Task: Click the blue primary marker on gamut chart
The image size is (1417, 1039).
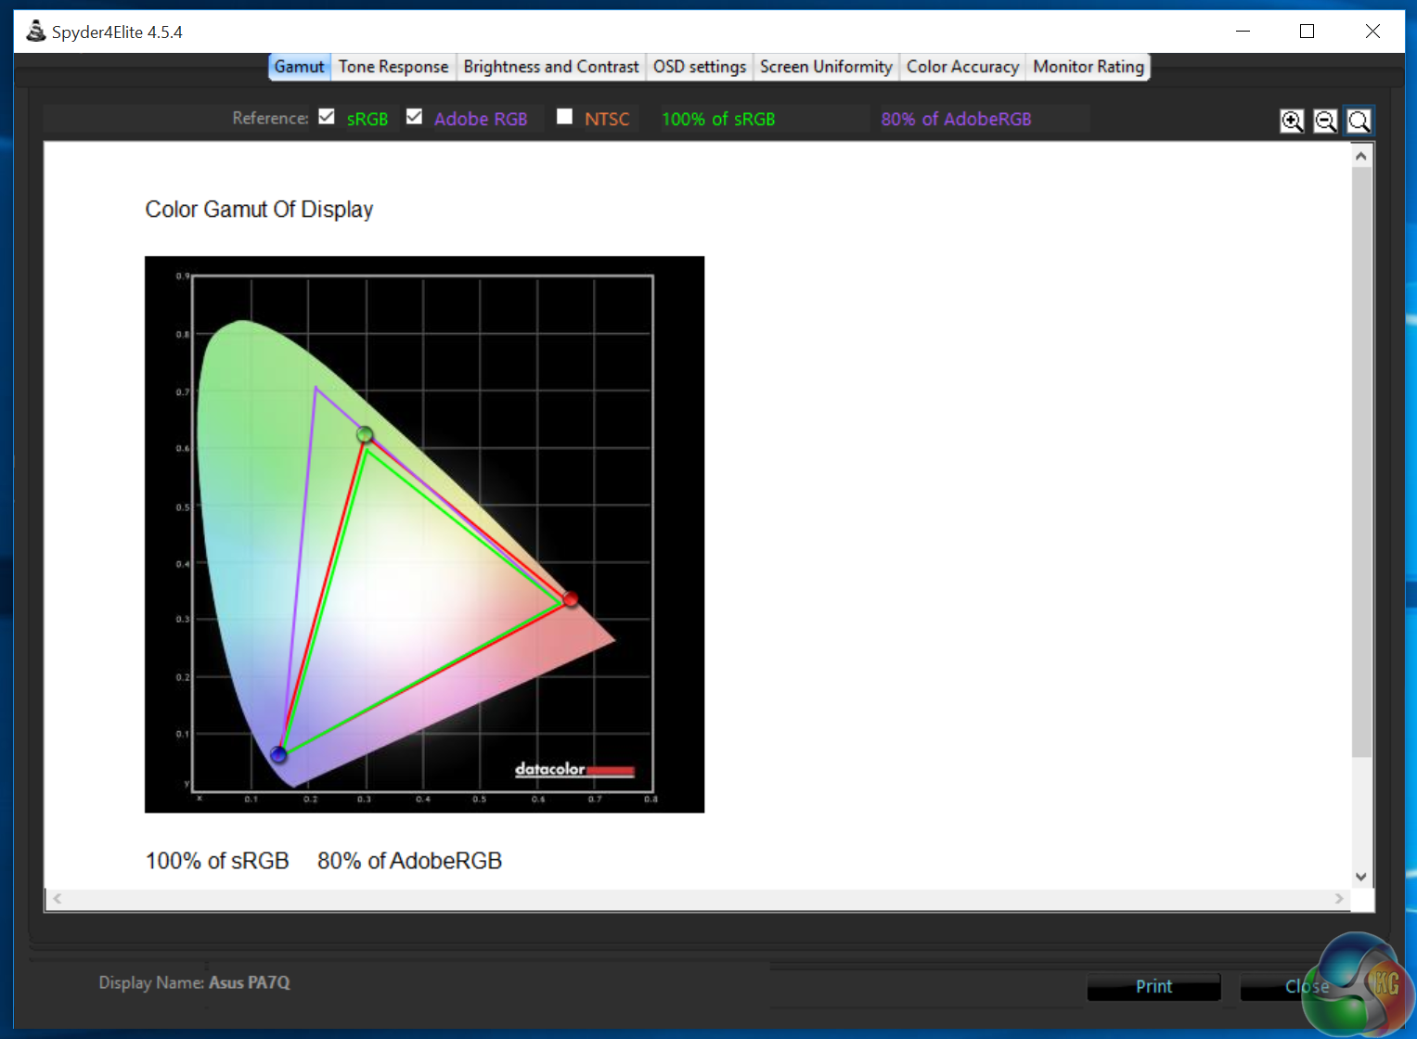Action: coord(278,754)
